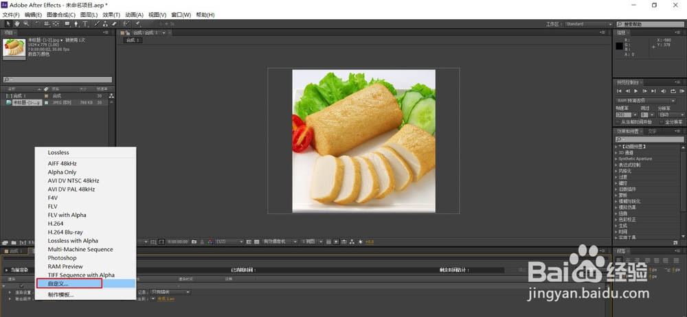Choose Lossless output template
This screenshot has width=687, height=317.
[85, 152]
